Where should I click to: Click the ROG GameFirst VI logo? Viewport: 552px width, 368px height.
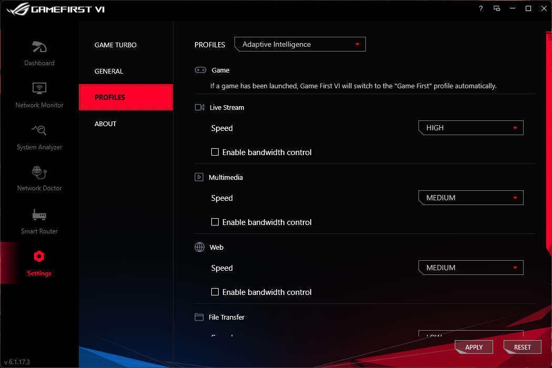55,9
